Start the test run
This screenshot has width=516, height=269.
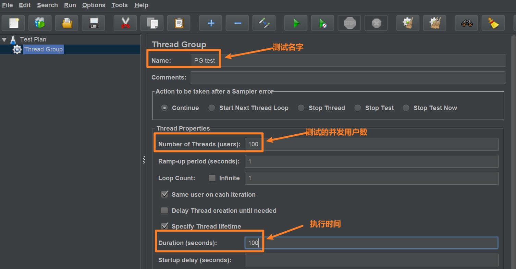(x=295, y=23)
